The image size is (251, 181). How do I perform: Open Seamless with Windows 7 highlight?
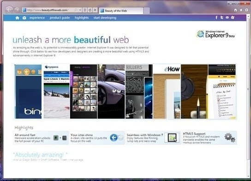[153, 138]
